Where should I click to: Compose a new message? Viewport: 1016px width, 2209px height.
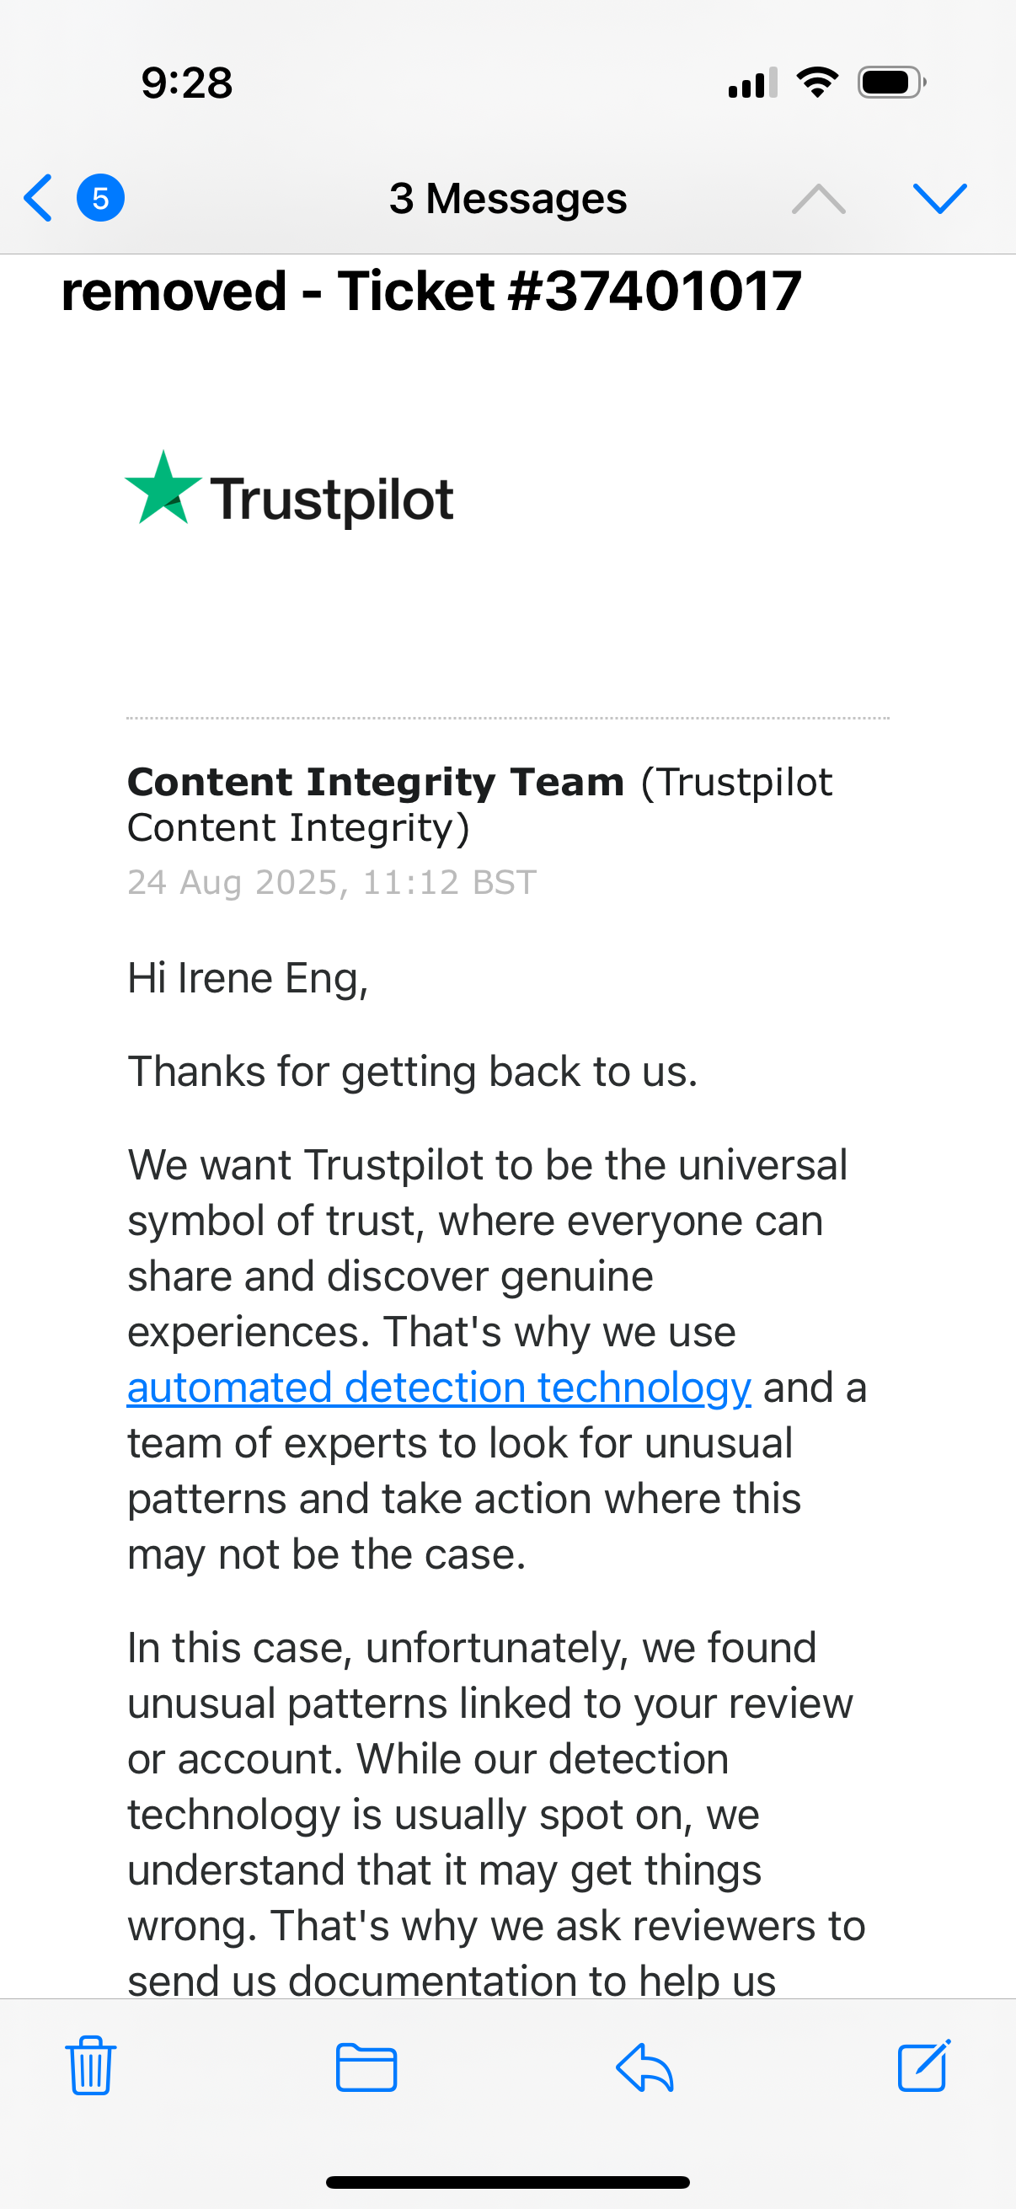(923, 2066)
